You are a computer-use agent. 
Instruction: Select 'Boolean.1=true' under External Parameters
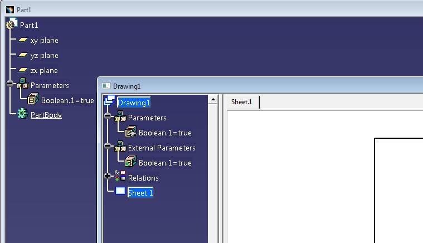[x=165, y=163]
